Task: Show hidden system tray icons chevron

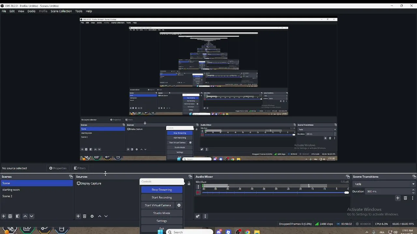Action: pos(367,232)
